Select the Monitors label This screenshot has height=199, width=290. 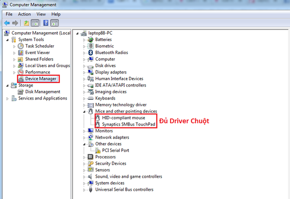coord(104,131)
